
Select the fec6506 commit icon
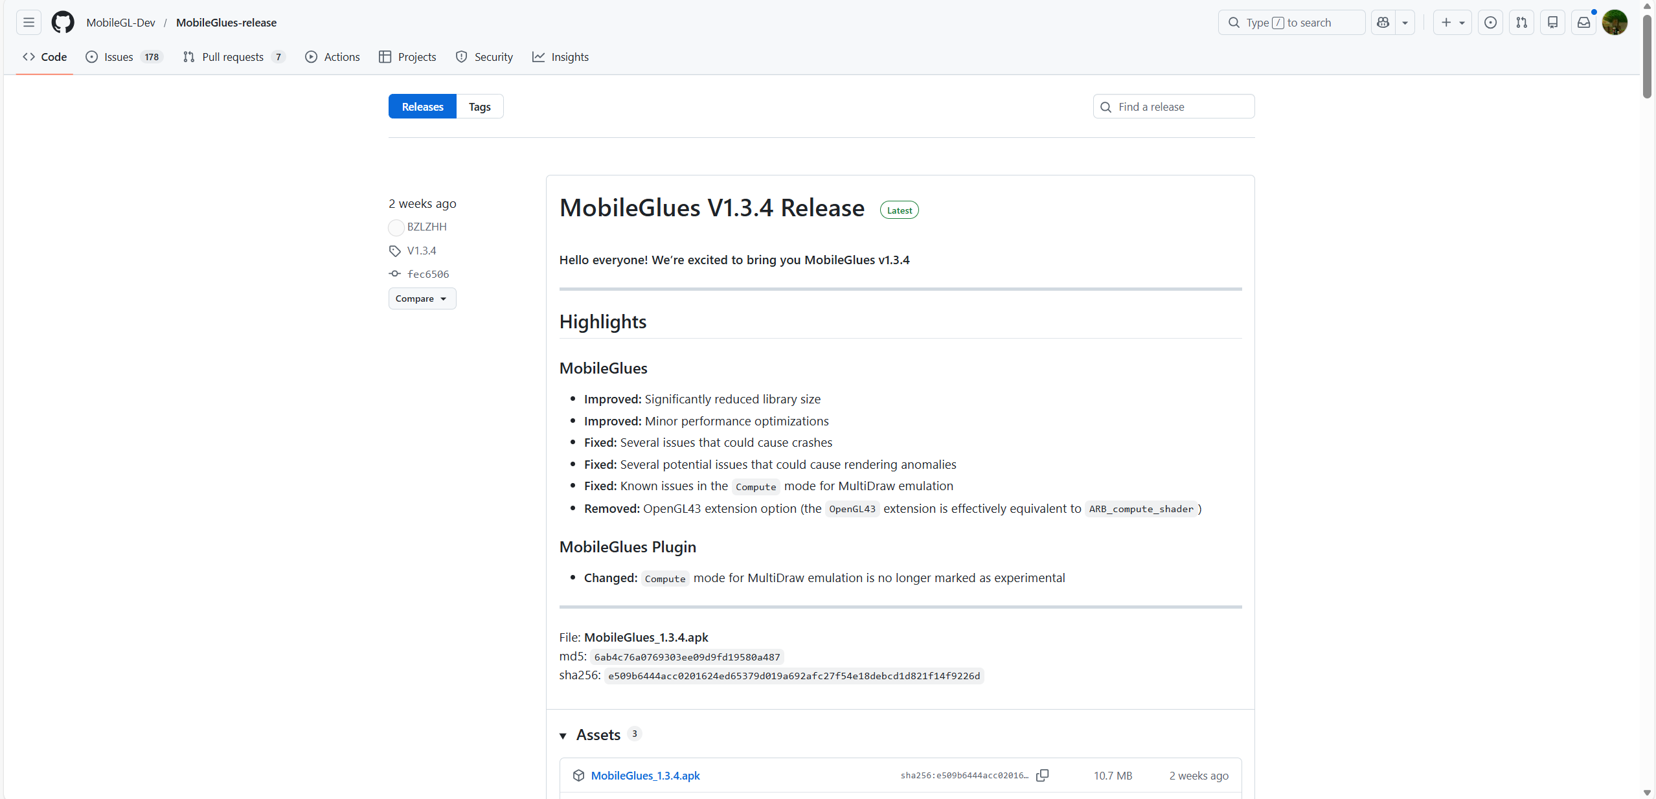(395, 274)
